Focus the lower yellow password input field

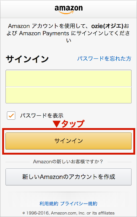coord(68,95)
